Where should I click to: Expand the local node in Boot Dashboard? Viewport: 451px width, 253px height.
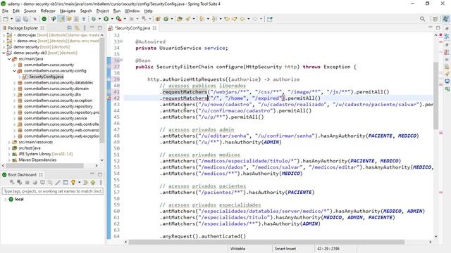point(5,199)
